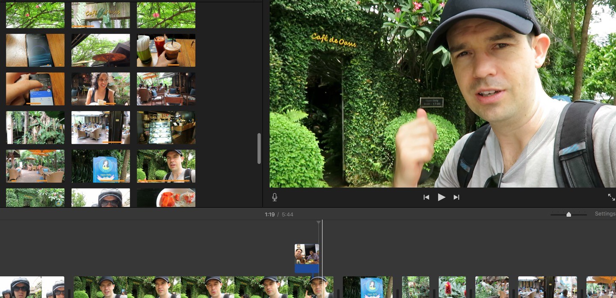Select the cutaway clip above the timeline

pyautogui.click(x=307, y=258)
